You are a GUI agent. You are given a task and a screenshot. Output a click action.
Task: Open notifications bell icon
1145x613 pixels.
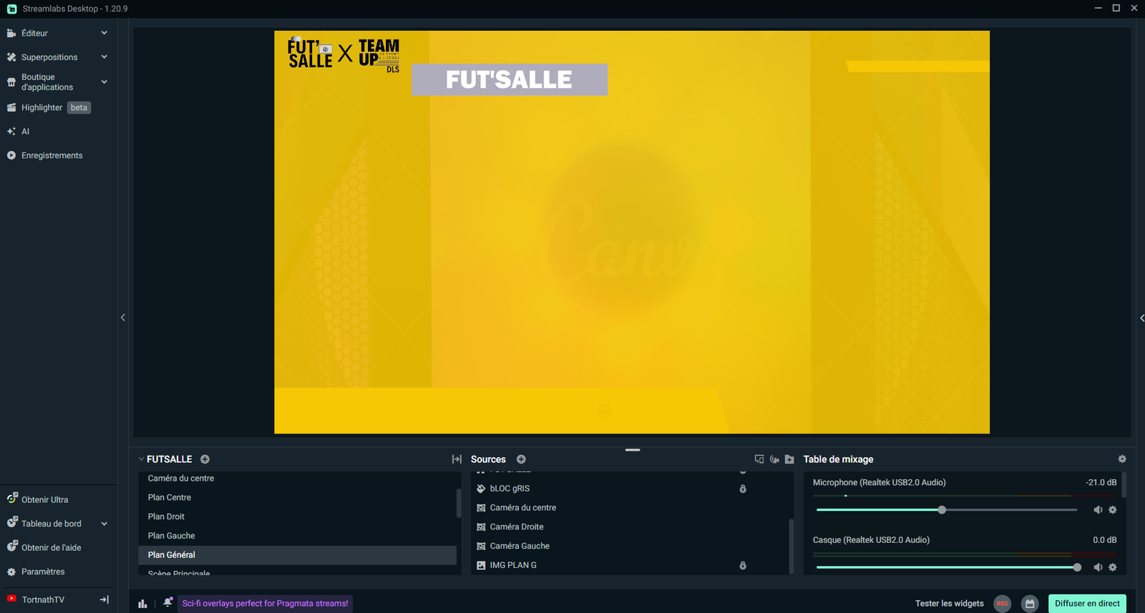(x=167, y=602)
